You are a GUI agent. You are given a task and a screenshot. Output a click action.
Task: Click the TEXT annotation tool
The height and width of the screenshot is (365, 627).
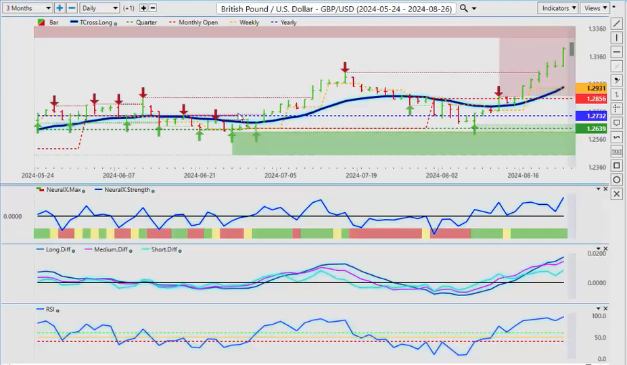click(616, 151)
